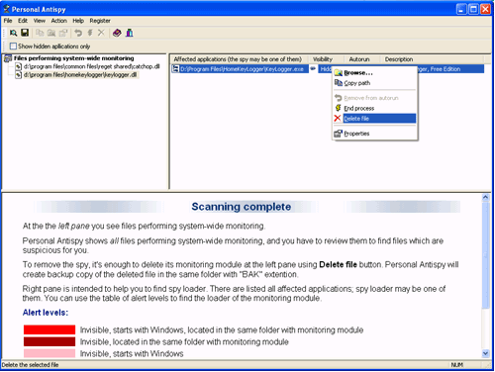
Task: Click the info pane scroll down arrow
Action: pos(485,353)
